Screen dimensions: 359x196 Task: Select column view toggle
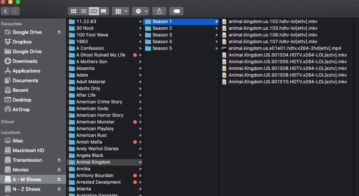[94, 11]
